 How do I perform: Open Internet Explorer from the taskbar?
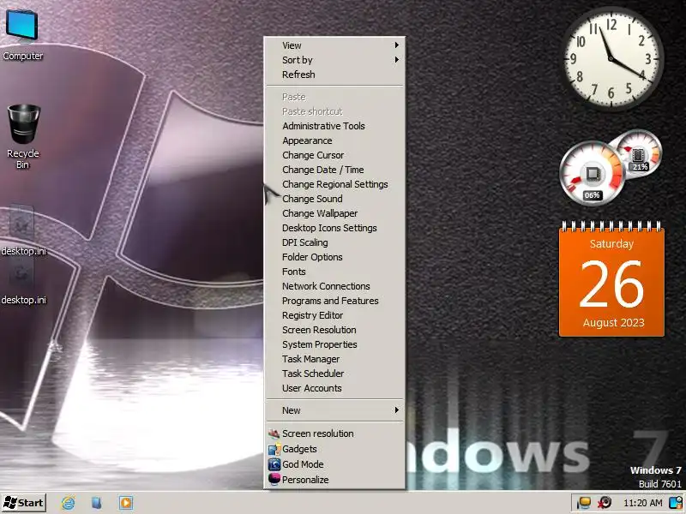point(68,503)
